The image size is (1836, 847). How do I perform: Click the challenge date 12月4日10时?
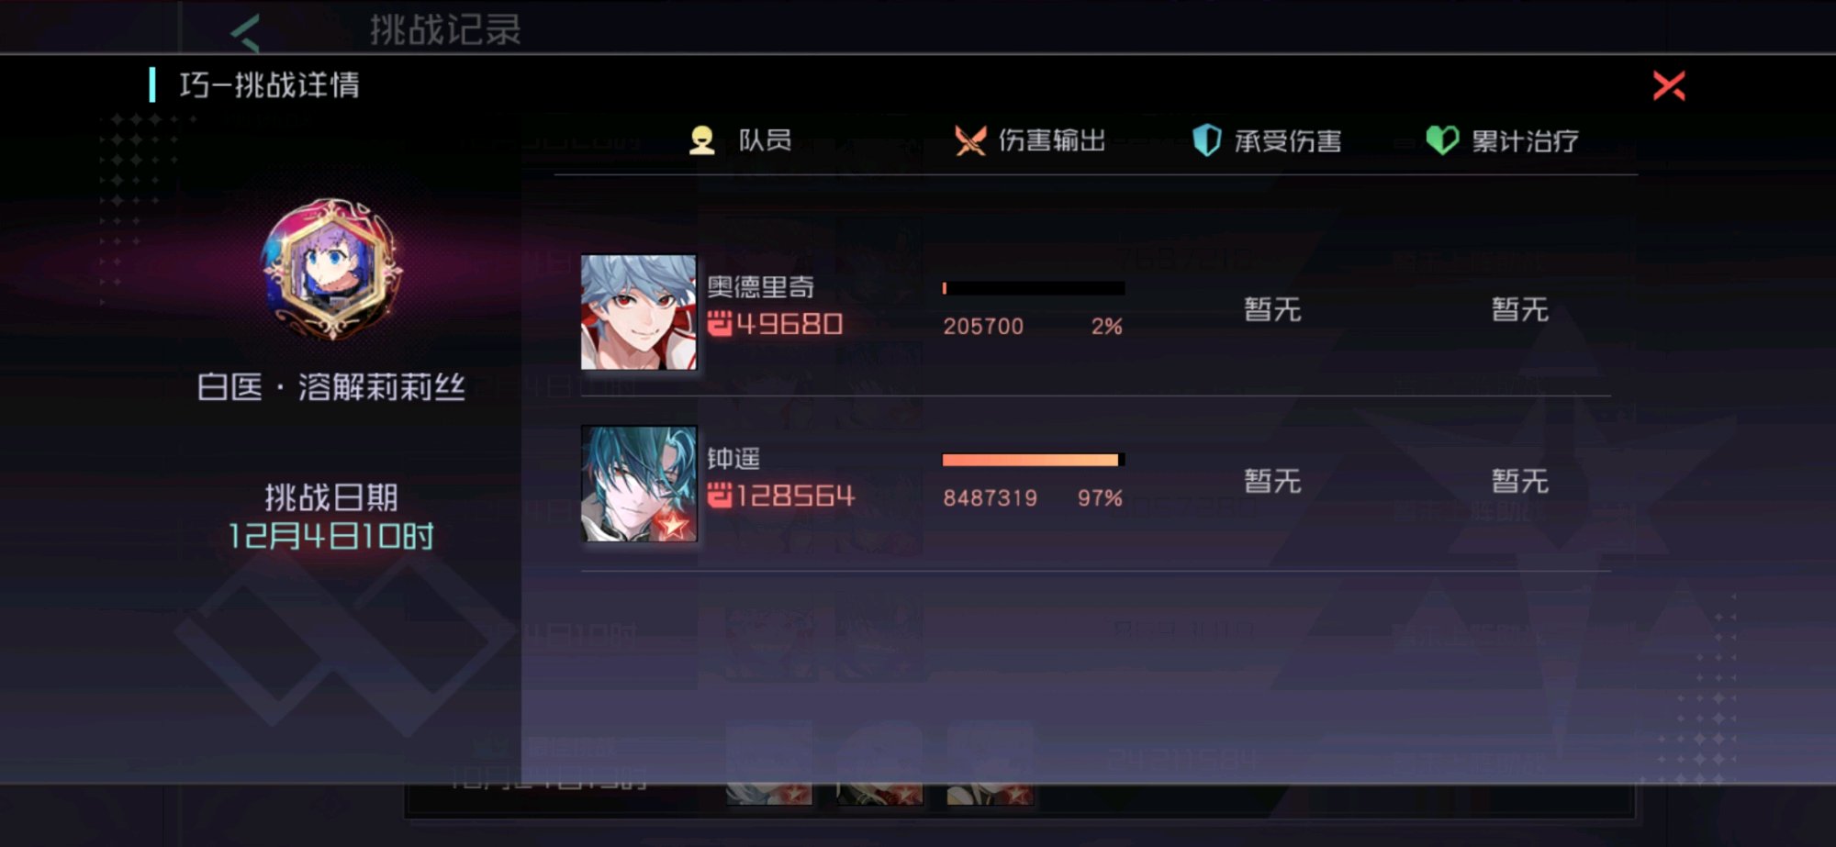[x=331, y=536]
